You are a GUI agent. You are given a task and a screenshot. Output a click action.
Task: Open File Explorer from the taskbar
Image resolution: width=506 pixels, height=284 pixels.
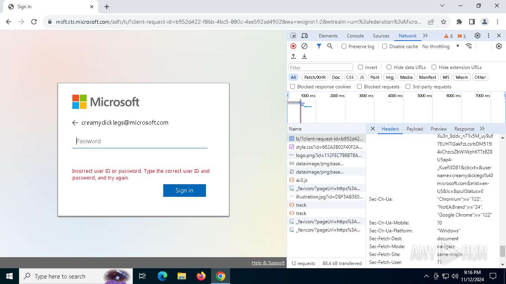[182, 276]
